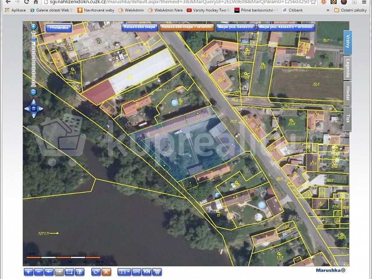Select the zoom-to-rectangle tool

tap(69, 272)
